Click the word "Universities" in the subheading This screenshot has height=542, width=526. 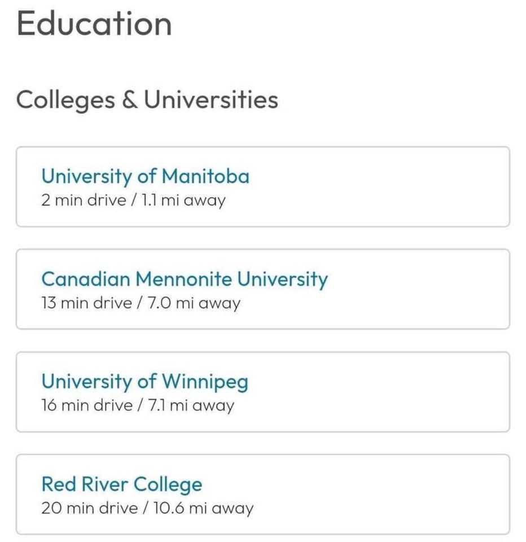click(211, 100)
